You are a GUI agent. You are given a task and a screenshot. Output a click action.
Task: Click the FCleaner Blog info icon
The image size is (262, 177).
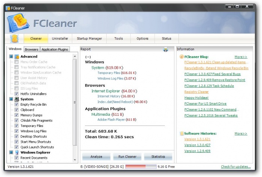coord(182,57)
